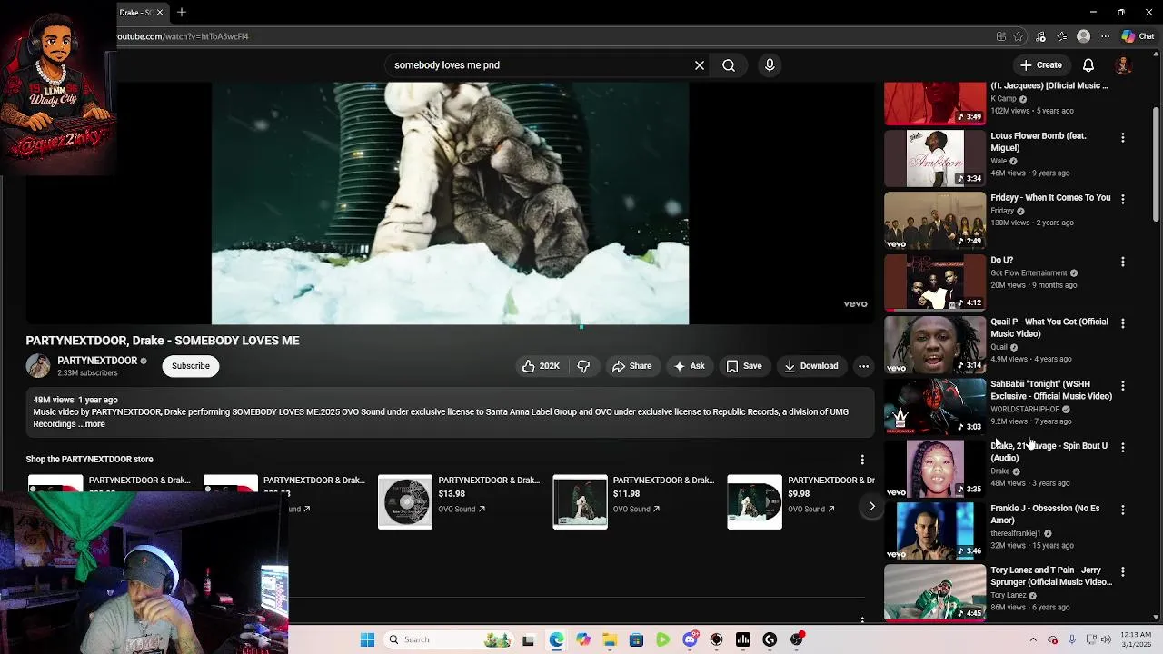Download the video
The width and height of the screenshot is (1163, 654).
click(810, 366)
